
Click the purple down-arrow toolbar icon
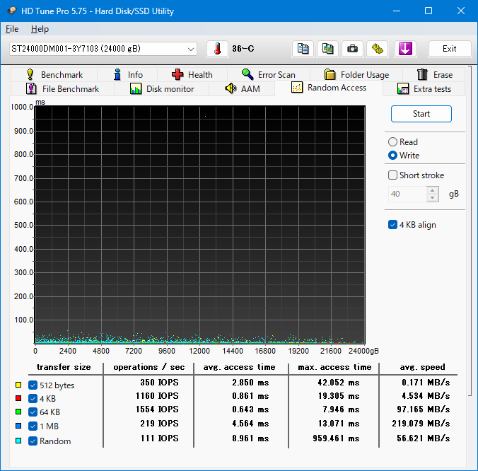point(405,49)
